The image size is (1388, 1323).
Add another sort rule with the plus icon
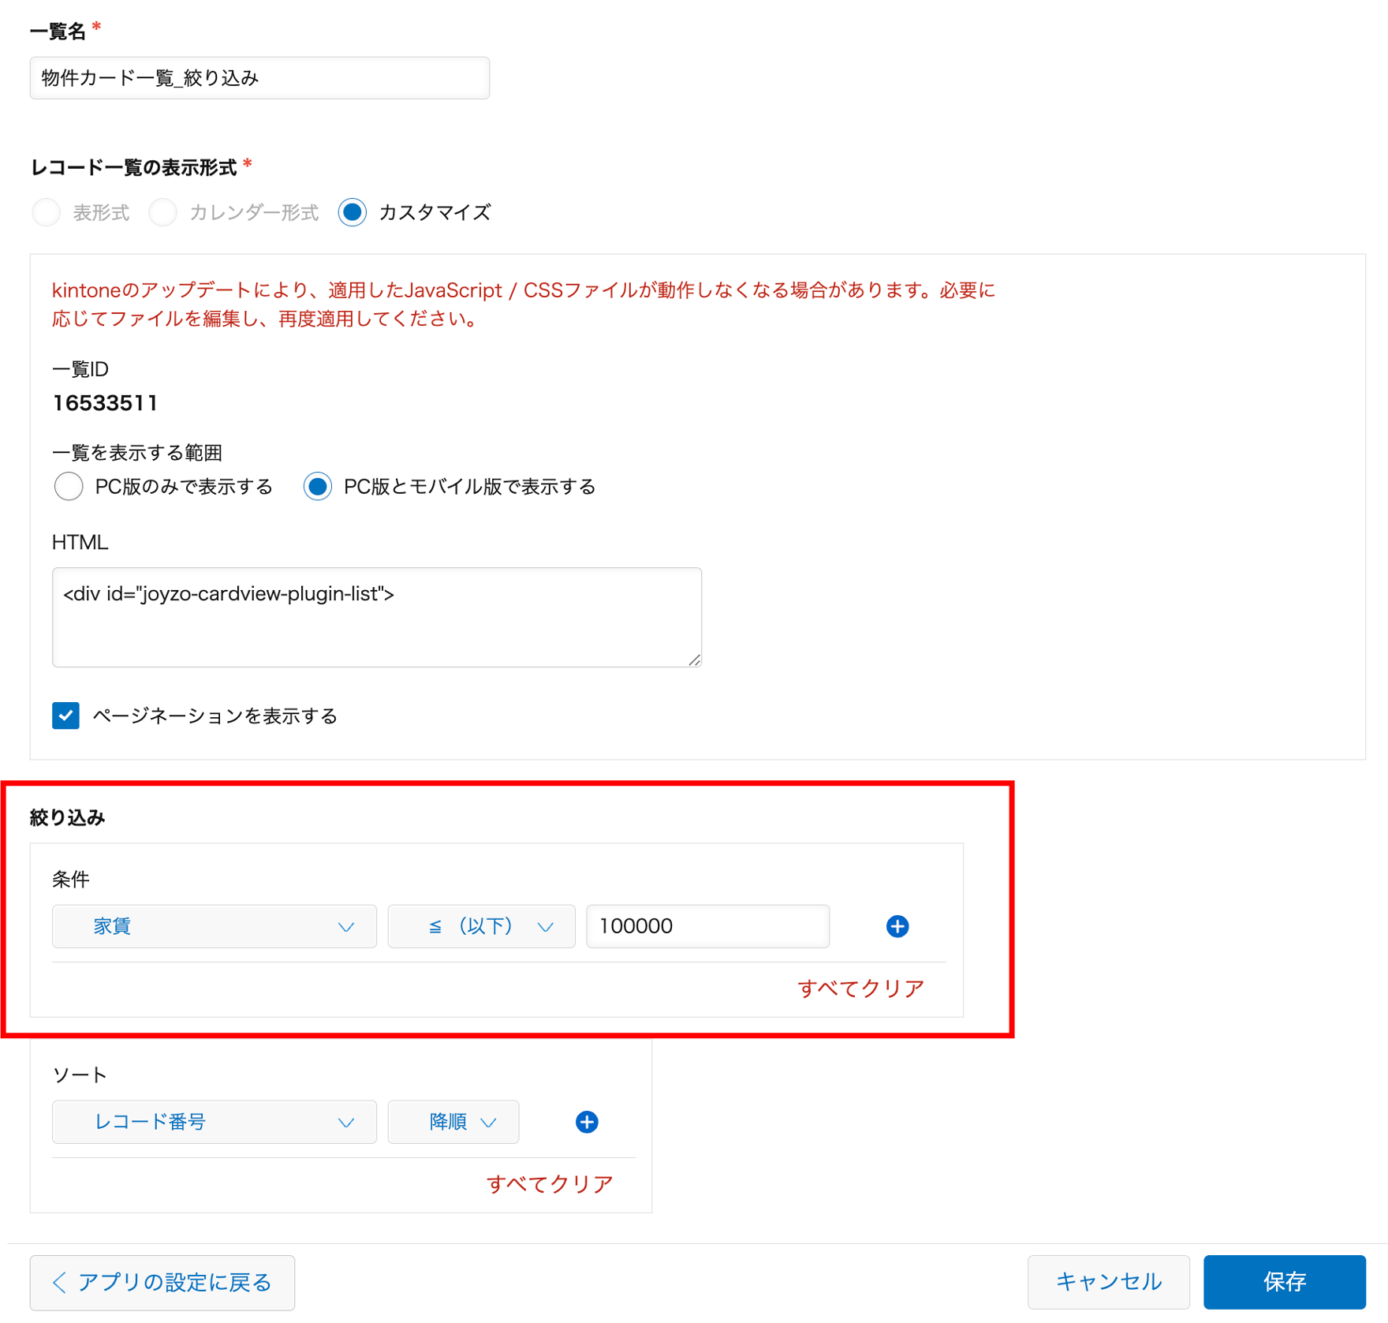tap(586, 1122)
